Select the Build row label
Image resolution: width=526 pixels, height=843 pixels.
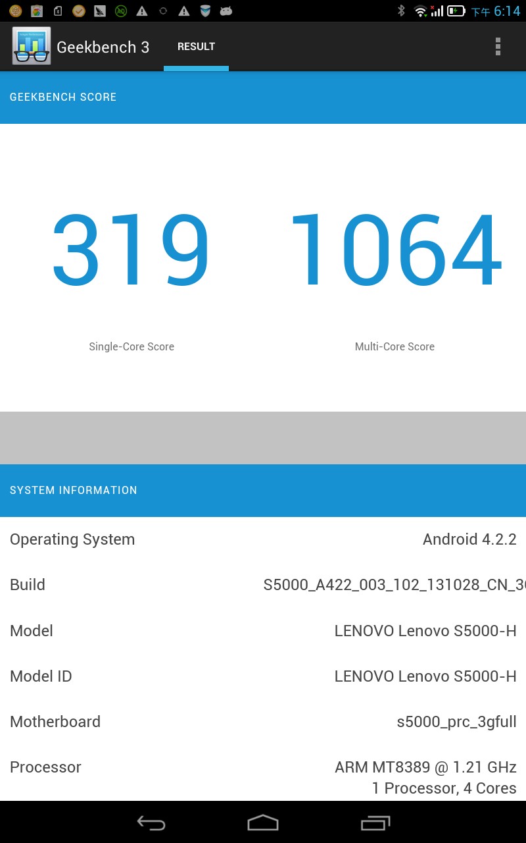pos(28,585)
